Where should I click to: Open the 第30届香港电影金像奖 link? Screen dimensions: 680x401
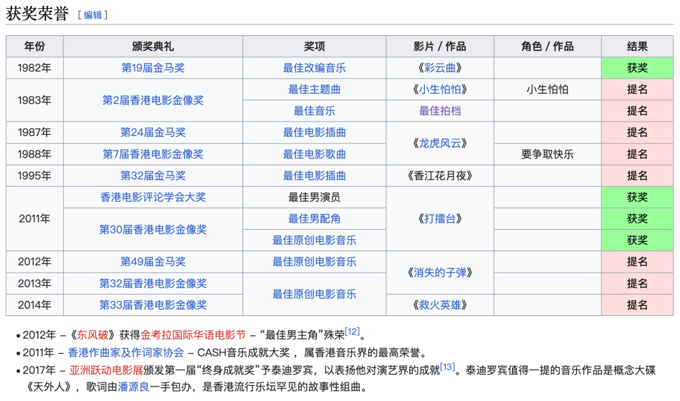[x=153, y=229]
